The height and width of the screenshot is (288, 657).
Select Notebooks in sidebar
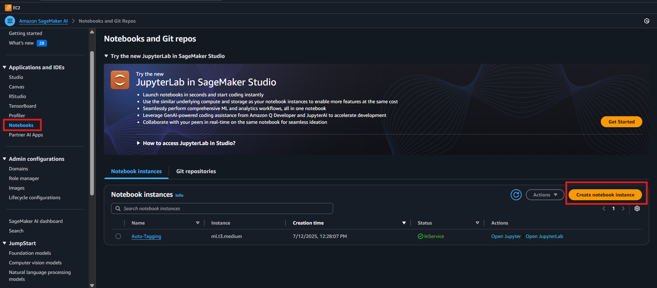21,125
